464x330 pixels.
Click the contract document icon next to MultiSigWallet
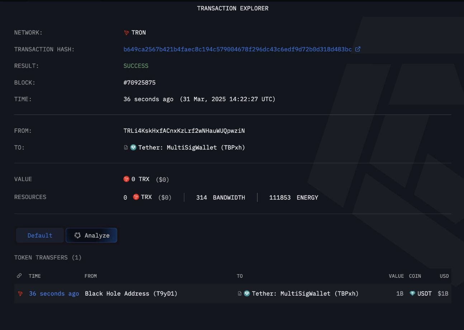(126, 147)
